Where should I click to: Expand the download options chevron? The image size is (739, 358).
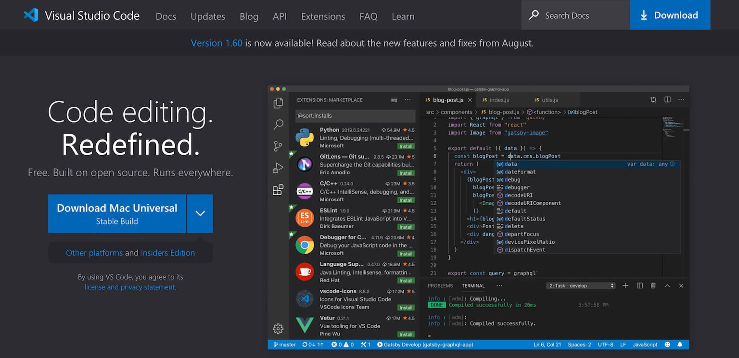tap(200, 214)
